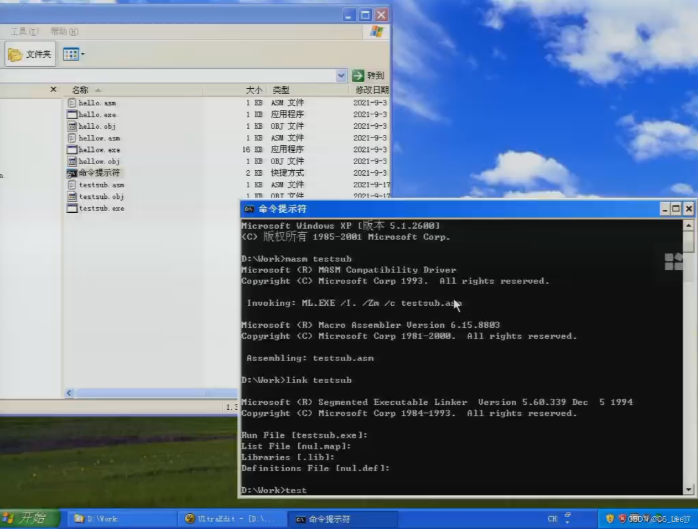
Task: Select the hellow.asm file icon
Action: click(x=72, y=138)
